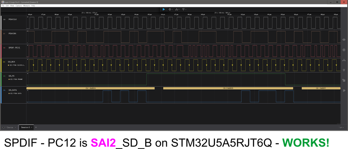Screen dimensions: 348x149
Task: Open the File menu
Action: [3, 6]
